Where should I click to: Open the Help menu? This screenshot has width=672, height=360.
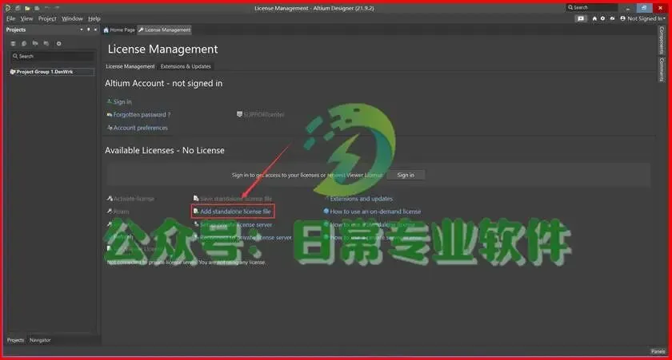[x=94, y=18]
